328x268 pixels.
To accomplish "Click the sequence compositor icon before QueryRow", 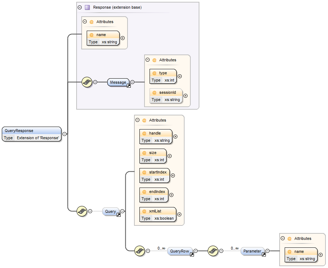I will (x=139, y=251).
